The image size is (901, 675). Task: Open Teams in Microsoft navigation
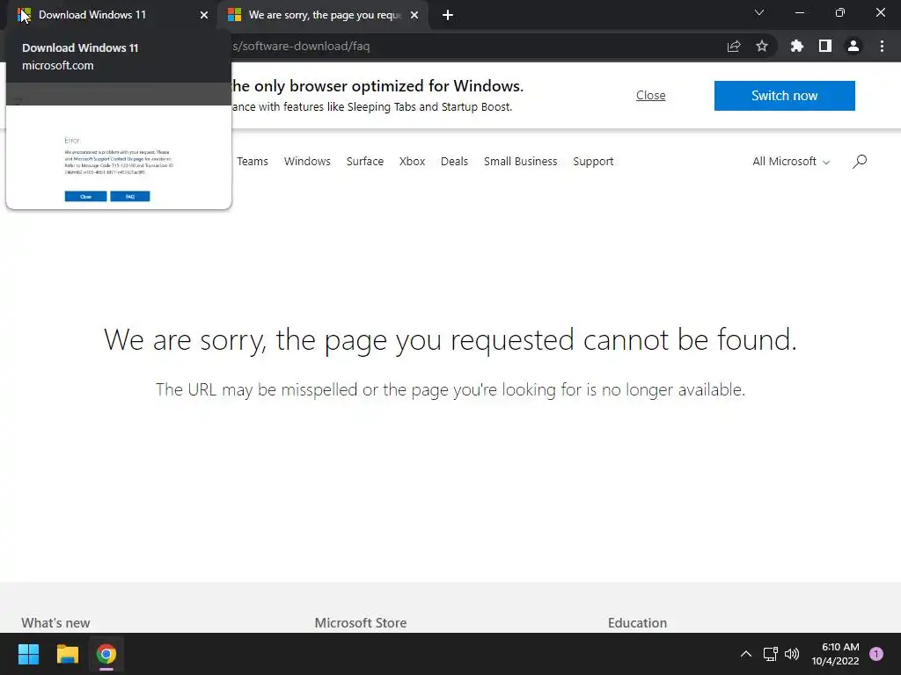pyautogui.click(x=253, y=162)
